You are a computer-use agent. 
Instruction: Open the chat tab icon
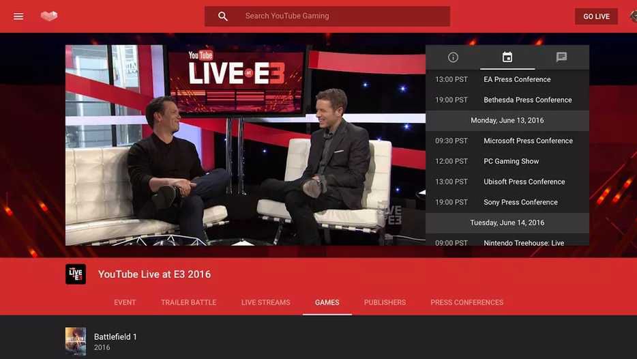(x=561, y=57)
